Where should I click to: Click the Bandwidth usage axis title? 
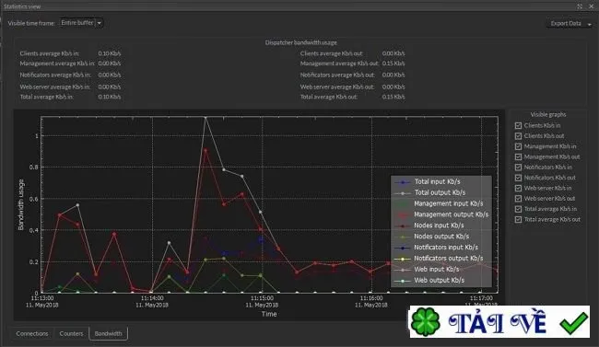click(x=21, y=204)
